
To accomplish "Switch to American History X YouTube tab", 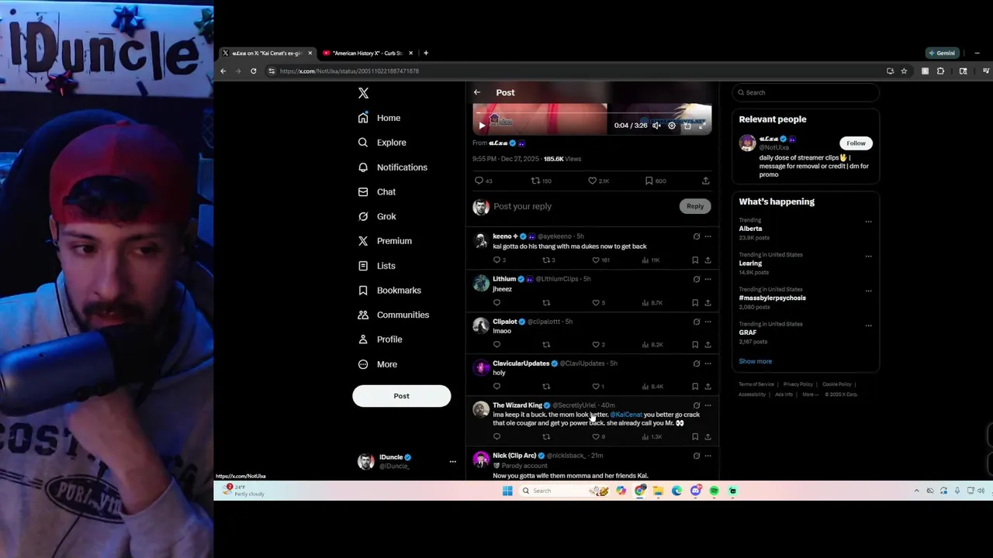I will pos(368,53).
